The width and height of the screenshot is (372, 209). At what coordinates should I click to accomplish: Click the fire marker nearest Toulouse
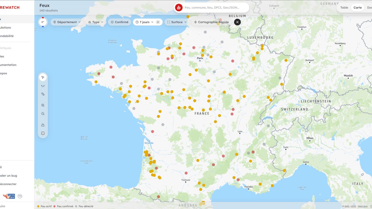[186, 173]
